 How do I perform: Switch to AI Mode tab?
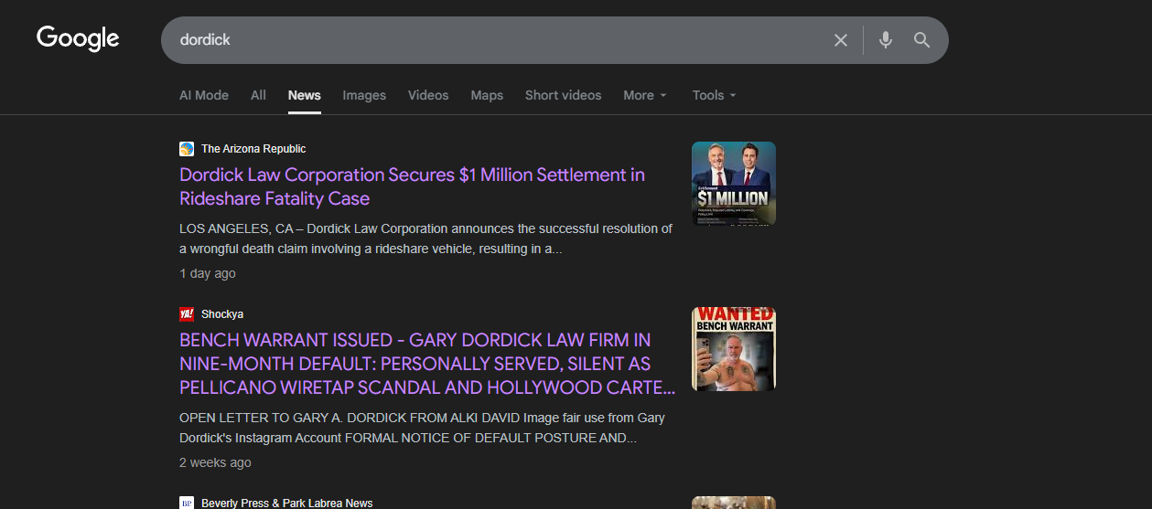click(203, 95)
